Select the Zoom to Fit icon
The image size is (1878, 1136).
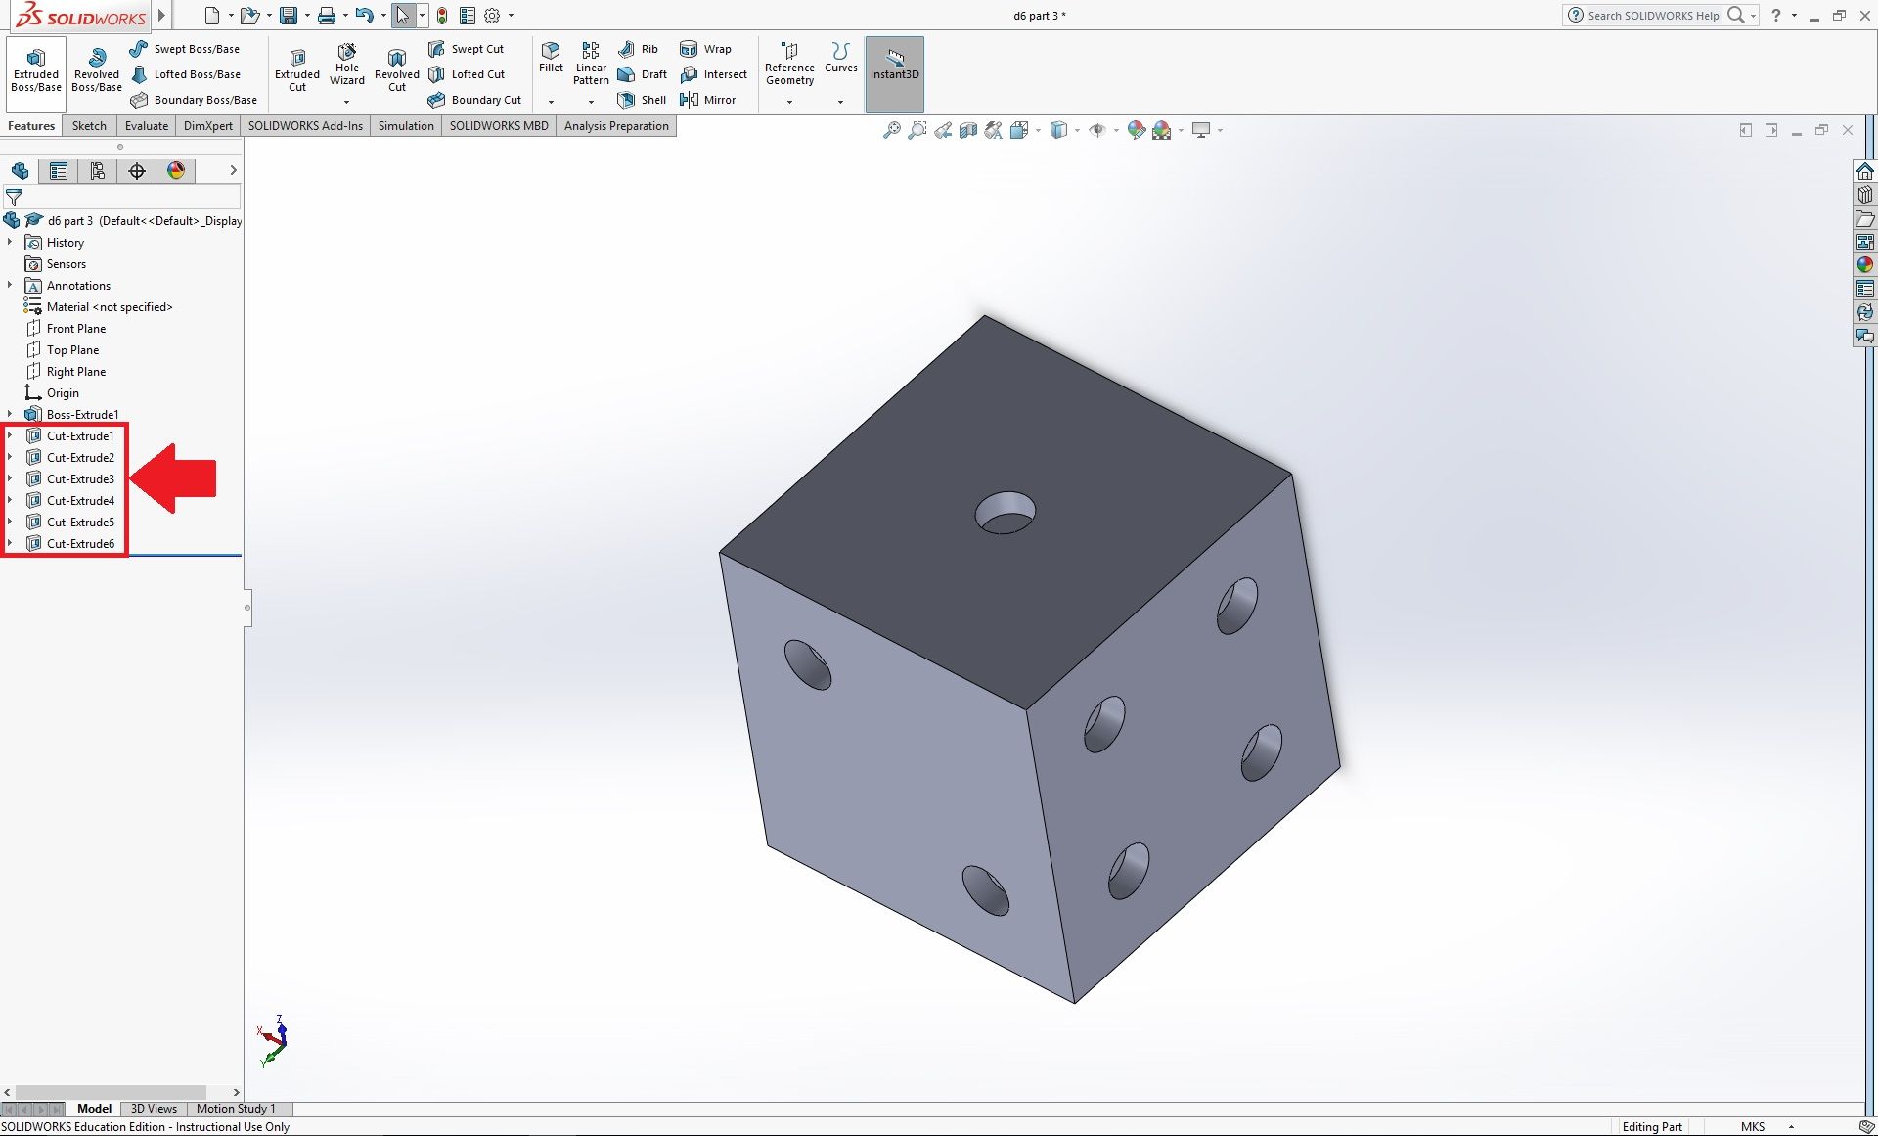[x=891, y=129]
